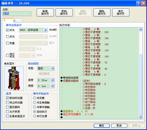Click the scrollbar thumb of command list
The height and width of the screenshot is (130, 147).
pos(140,85)
